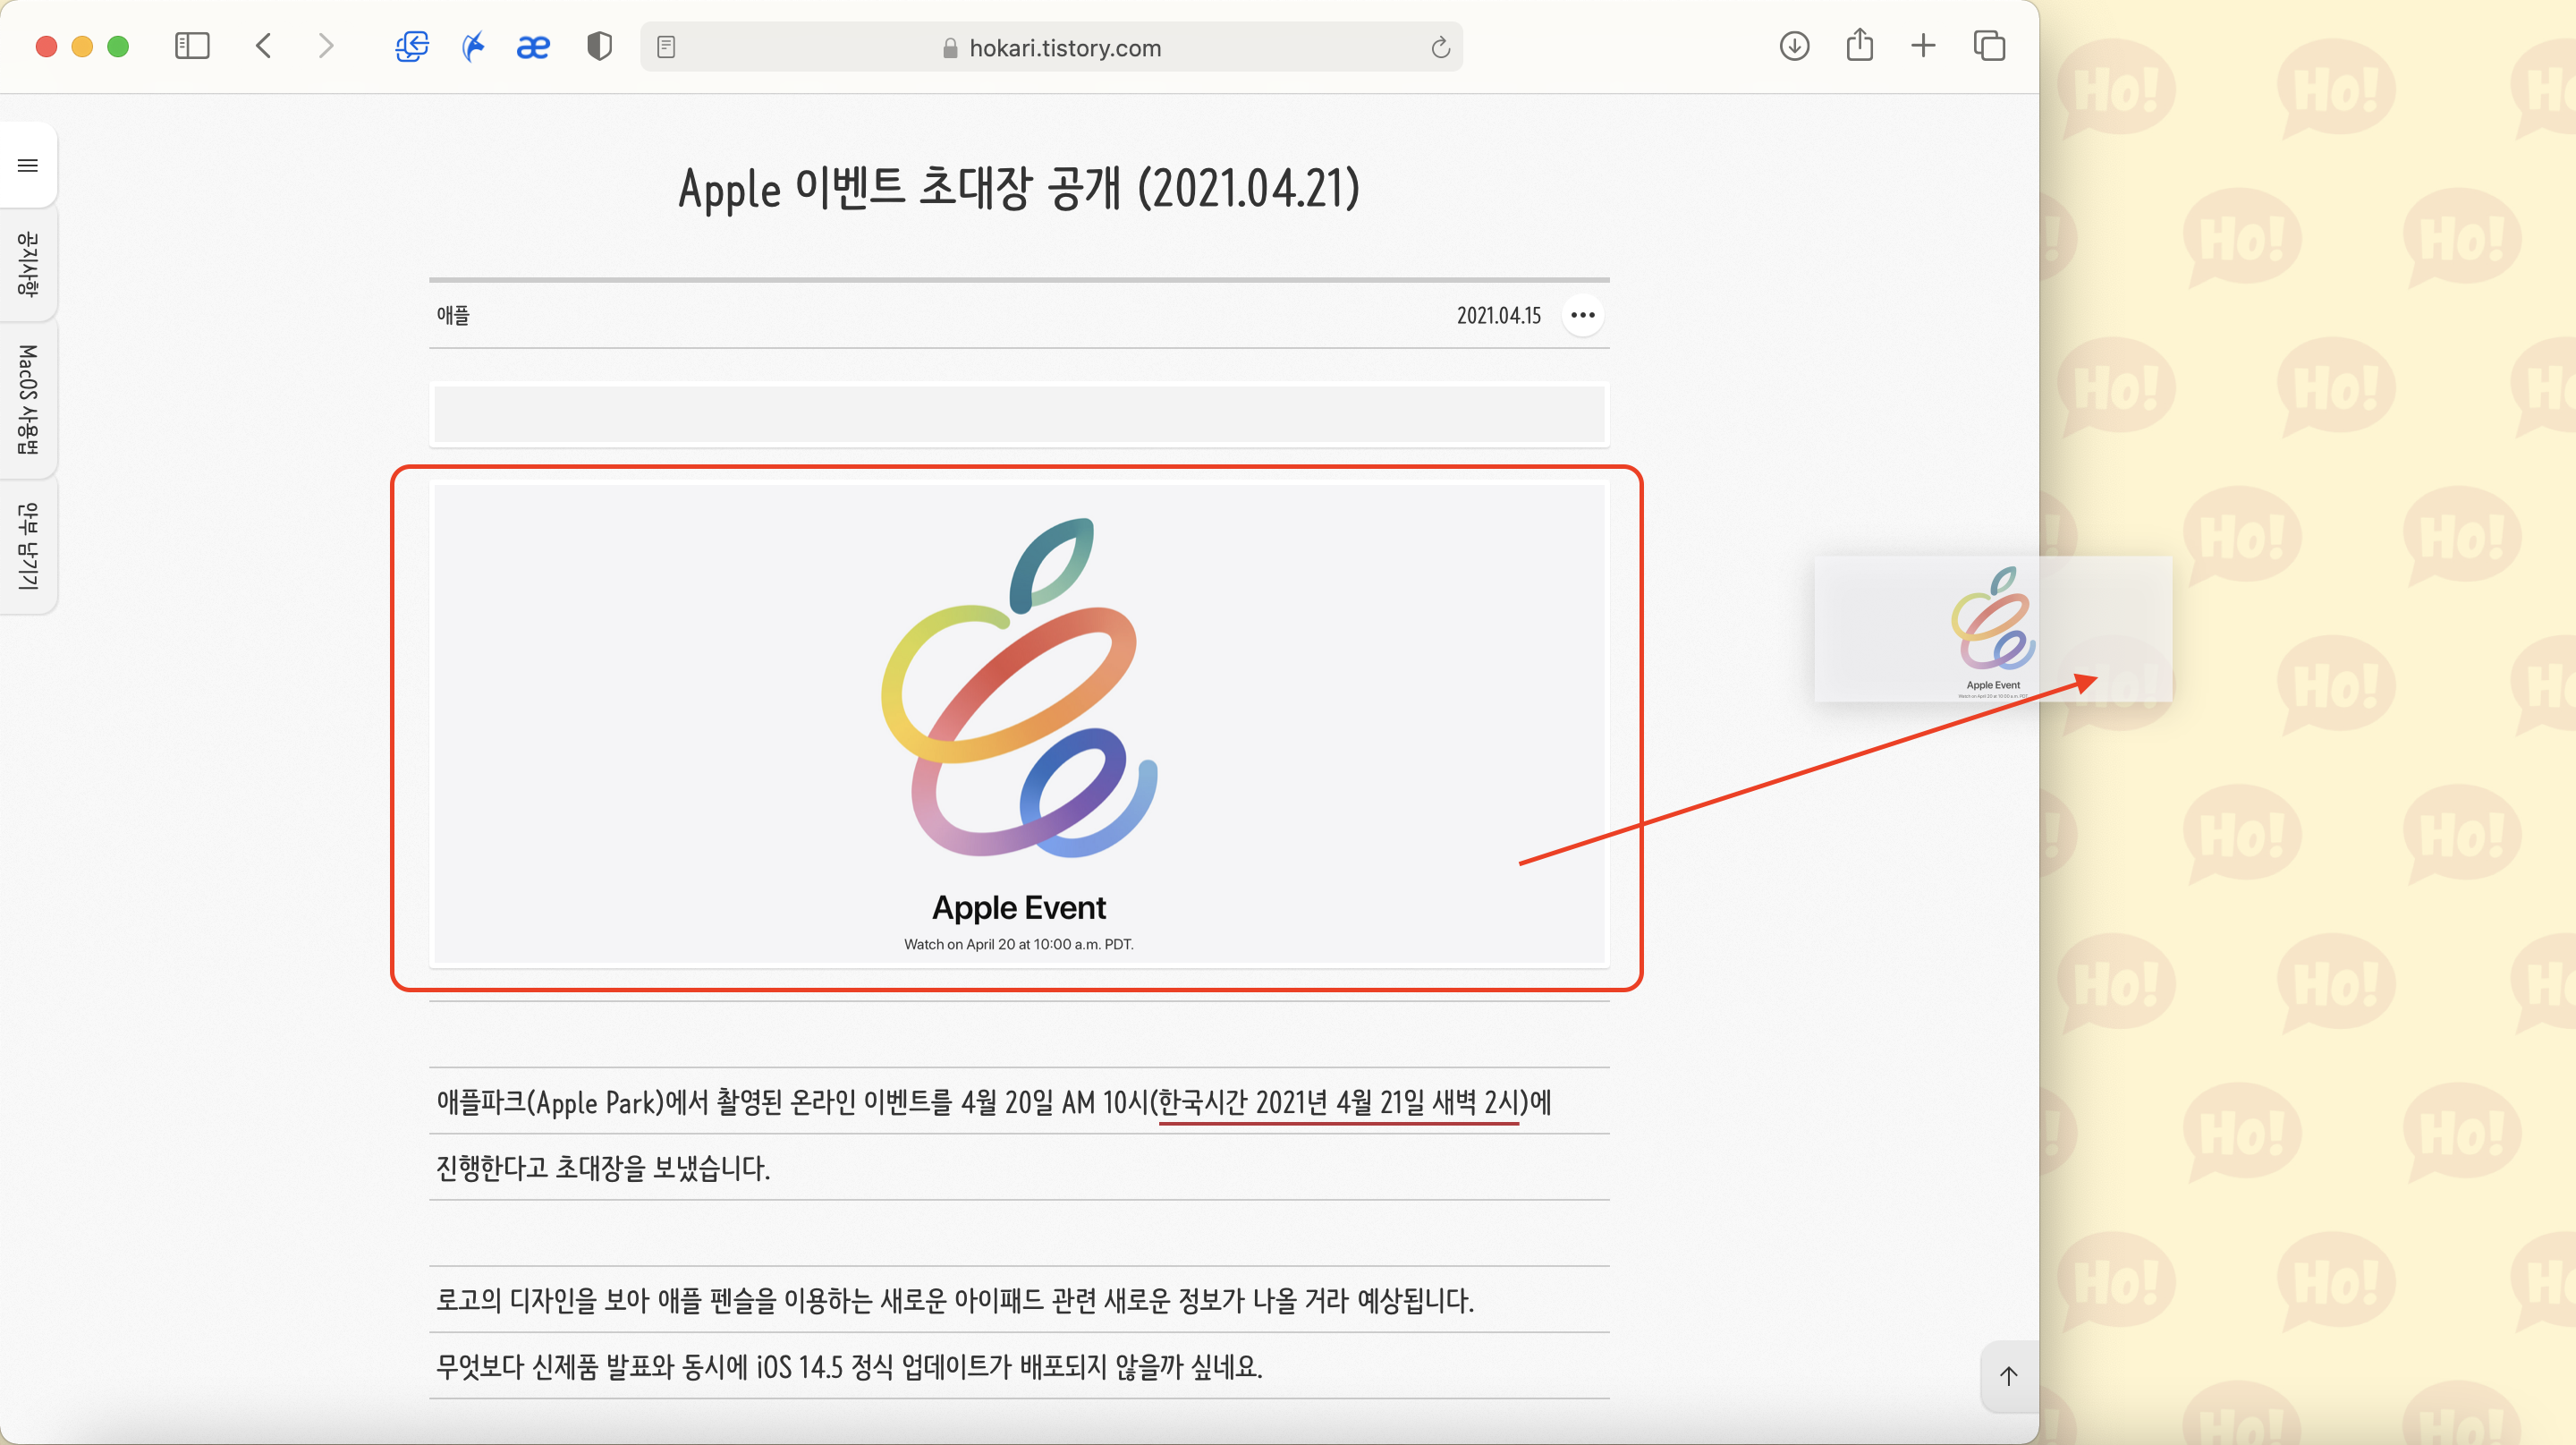Open a new tab with plus button
This screenshot has width=2576, height=1445.
point(1922,46)
